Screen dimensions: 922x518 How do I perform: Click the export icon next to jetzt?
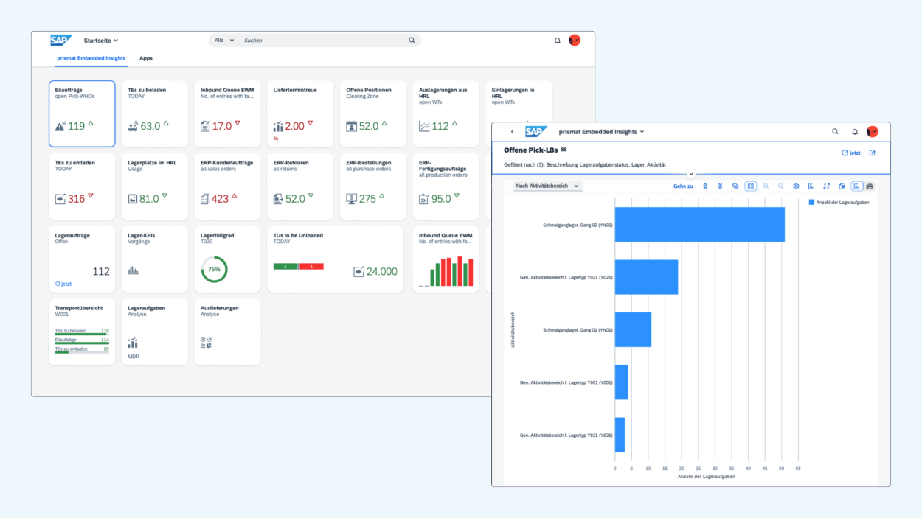[873, 153]
